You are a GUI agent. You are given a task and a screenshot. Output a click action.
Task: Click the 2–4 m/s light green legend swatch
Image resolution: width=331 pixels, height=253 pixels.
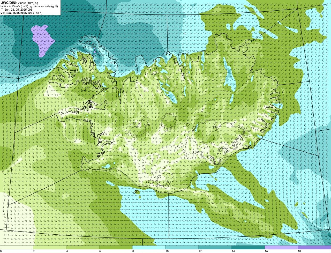click(50, 247)
